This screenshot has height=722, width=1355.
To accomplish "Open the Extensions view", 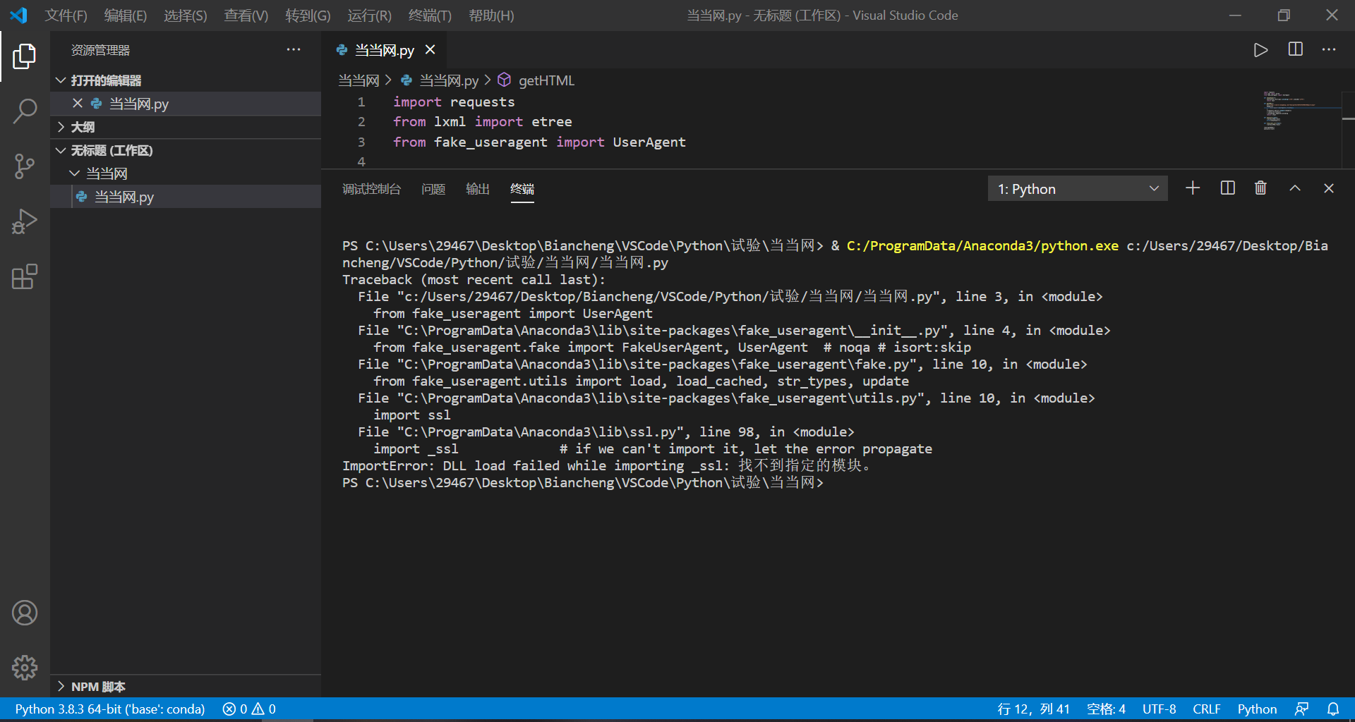I will click(25, 276).
